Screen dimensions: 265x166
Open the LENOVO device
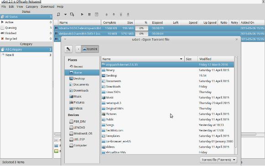point(82,127)
